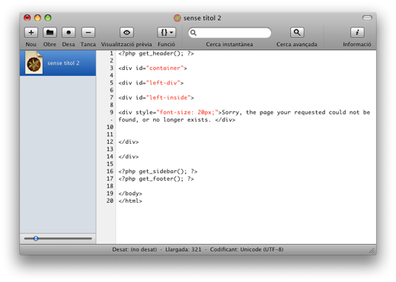
Task: Click the "left-inside" string on line 7
Action: click(x=168, y=97)
